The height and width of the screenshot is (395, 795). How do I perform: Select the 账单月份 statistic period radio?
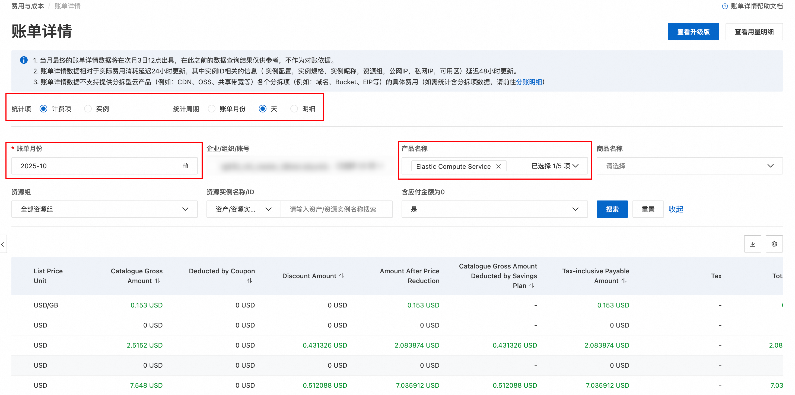tap(211, 109)
